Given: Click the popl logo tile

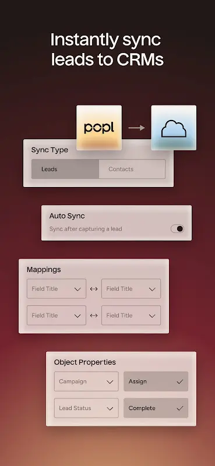Looking at the screenshot, I should point(99,128).
